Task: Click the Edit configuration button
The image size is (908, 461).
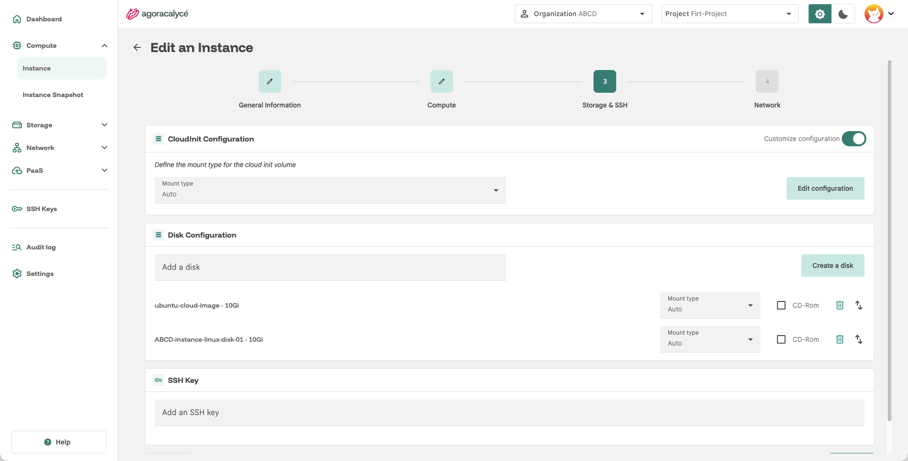Action: [x=825, y=188]
